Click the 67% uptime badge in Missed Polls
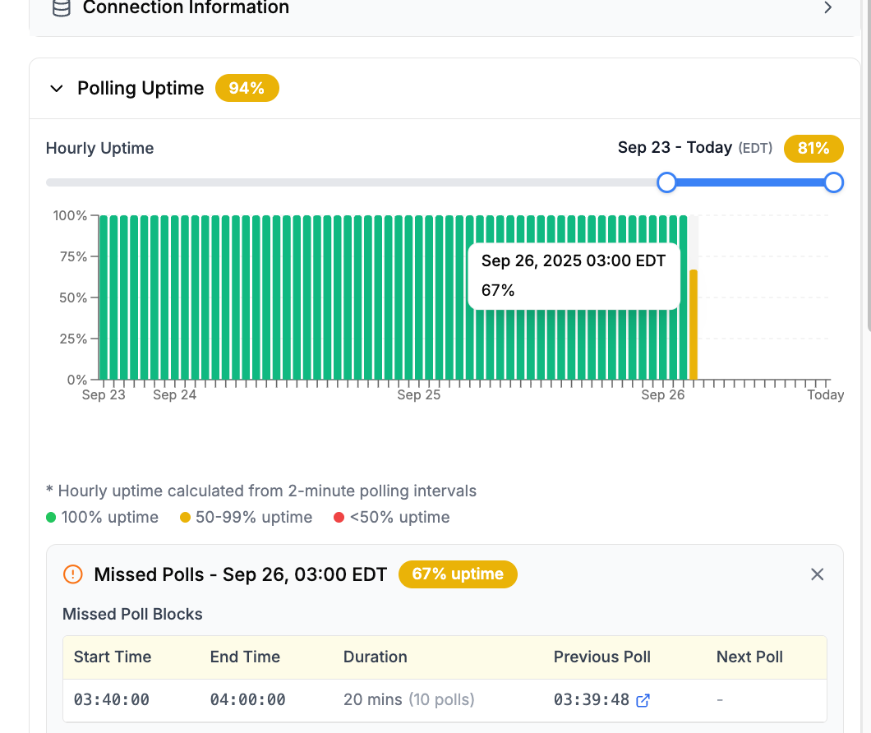Screen dimensions: 871x733 pyautogui.click(x=458, y=574)
